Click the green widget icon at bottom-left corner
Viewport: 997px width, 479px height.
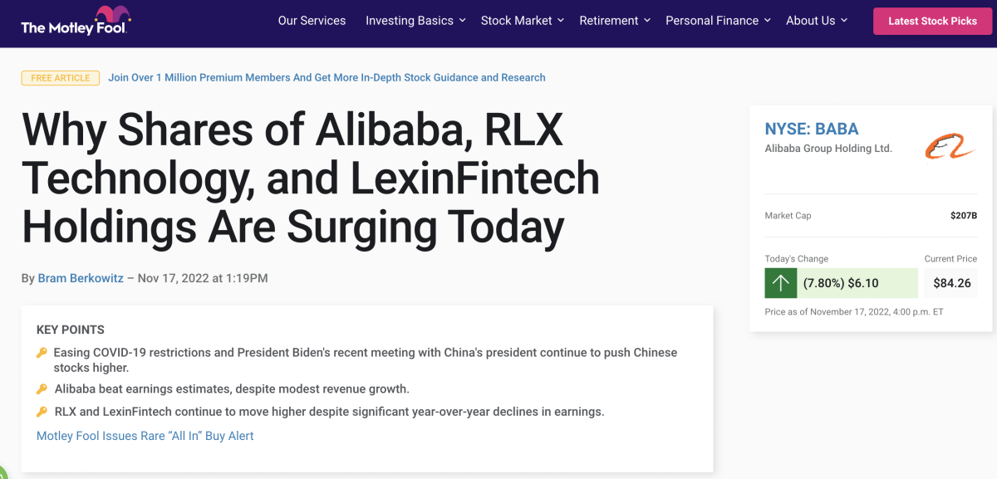coord(2,473)
